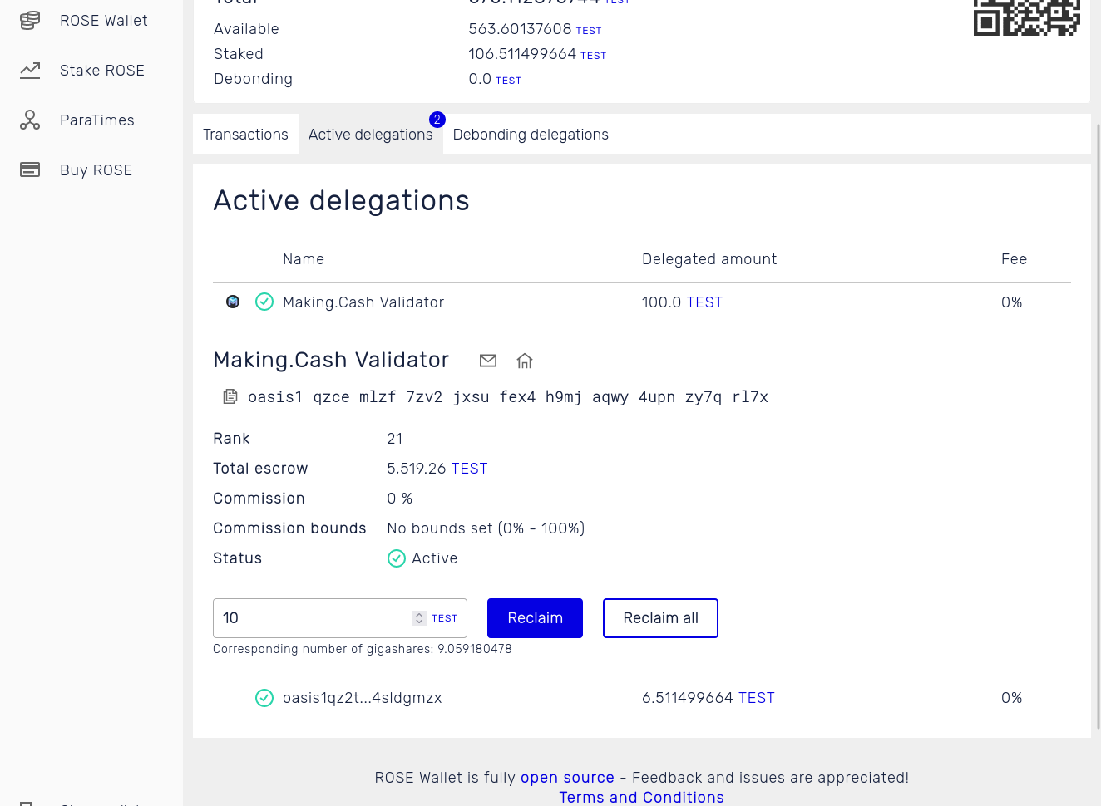Expand the Making.Cash Validator delegation row
This screenshot has height=806, width=1101.
click(x=363, y=302)
